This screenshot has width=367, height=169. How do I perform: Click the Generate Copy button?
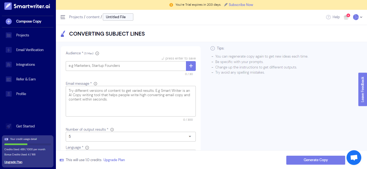315,160
